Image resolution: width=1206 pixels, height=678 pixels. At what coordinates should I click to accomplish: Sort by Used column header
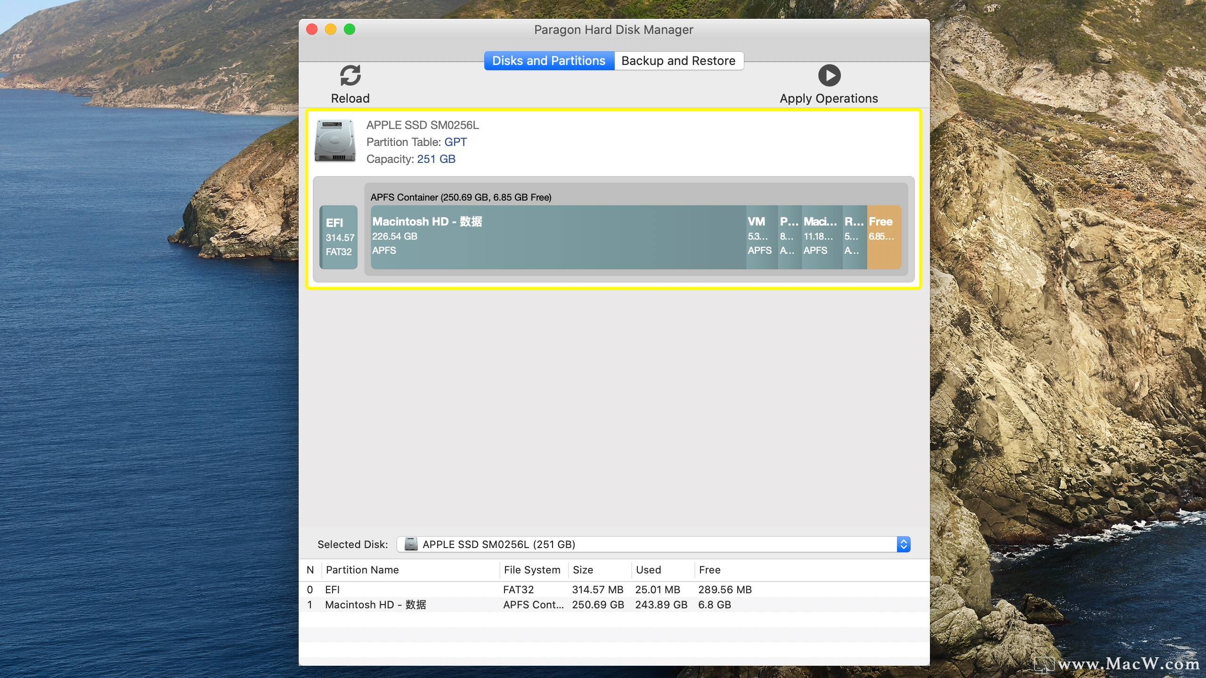coord(663,570)
